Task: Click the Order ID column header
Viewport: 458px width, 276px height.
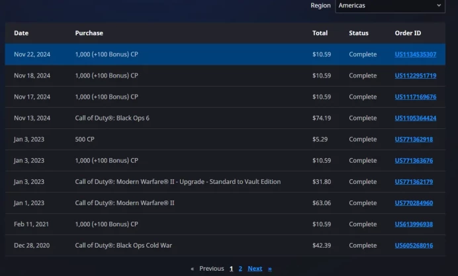Action: tap(408, 33)
